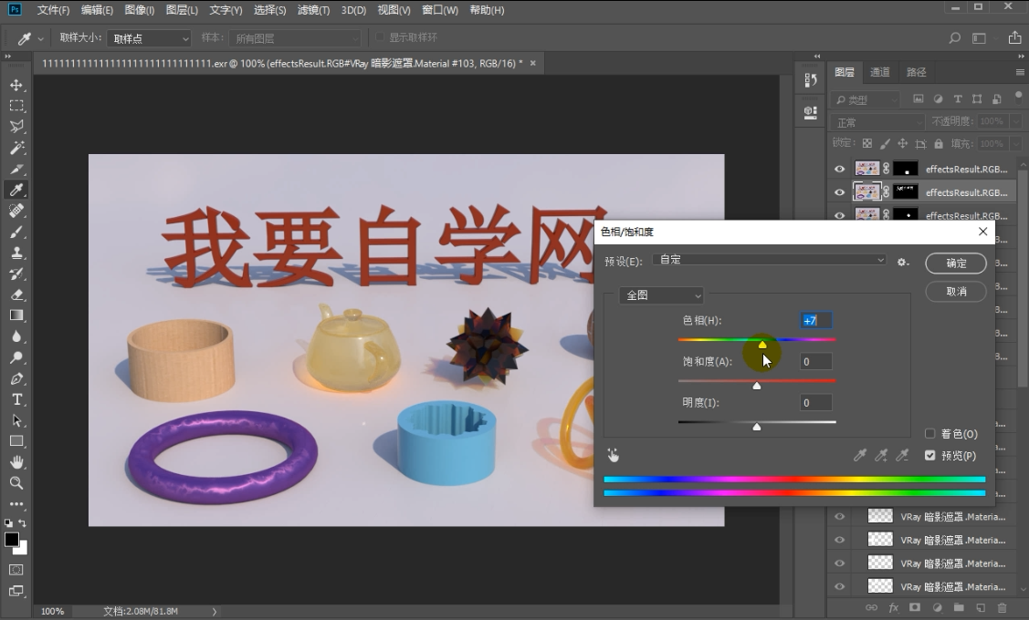Switch to the 通道 tab
Viewport: 1029px width, 620px height.
(878, 72)
